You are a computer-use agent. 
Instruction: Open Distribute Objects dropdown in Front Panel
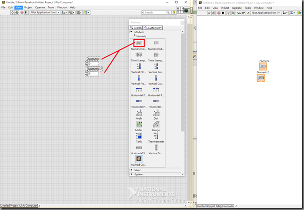pyautogui.click(x=72, y=12)
